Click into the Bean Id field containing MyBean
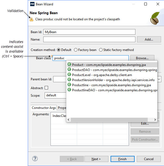164x166 pixels. point(89,32)
